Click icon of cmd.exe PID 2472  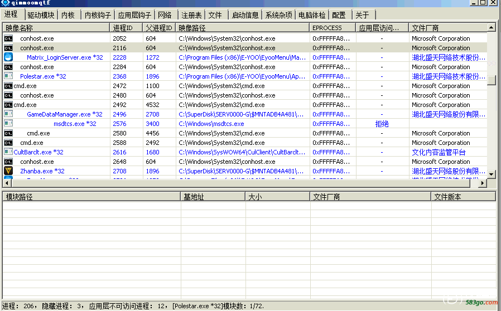tap(8, 86)
